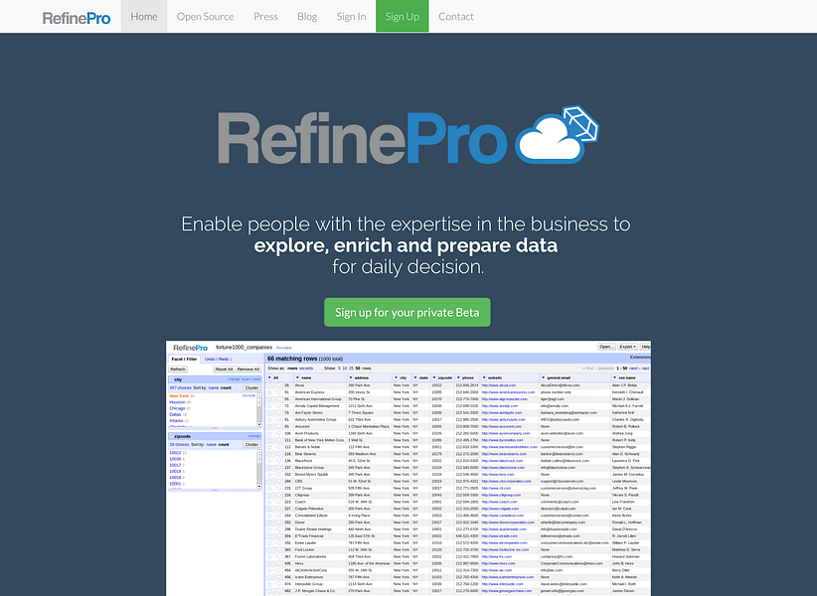Star the Alcoa row in the preview
The image size is (817, 596).
(270, 385)
